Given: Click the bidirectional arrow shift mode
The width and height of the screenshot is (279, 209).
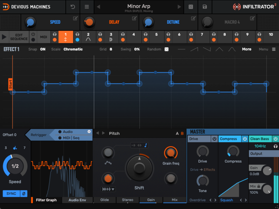Looking at the screenshot, I should coord(139,145).
